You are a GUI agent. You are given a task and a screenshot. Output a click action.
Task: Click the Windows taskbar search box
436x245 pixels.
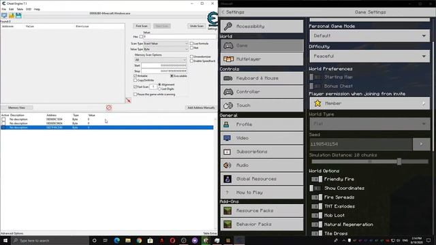(50, 240)
